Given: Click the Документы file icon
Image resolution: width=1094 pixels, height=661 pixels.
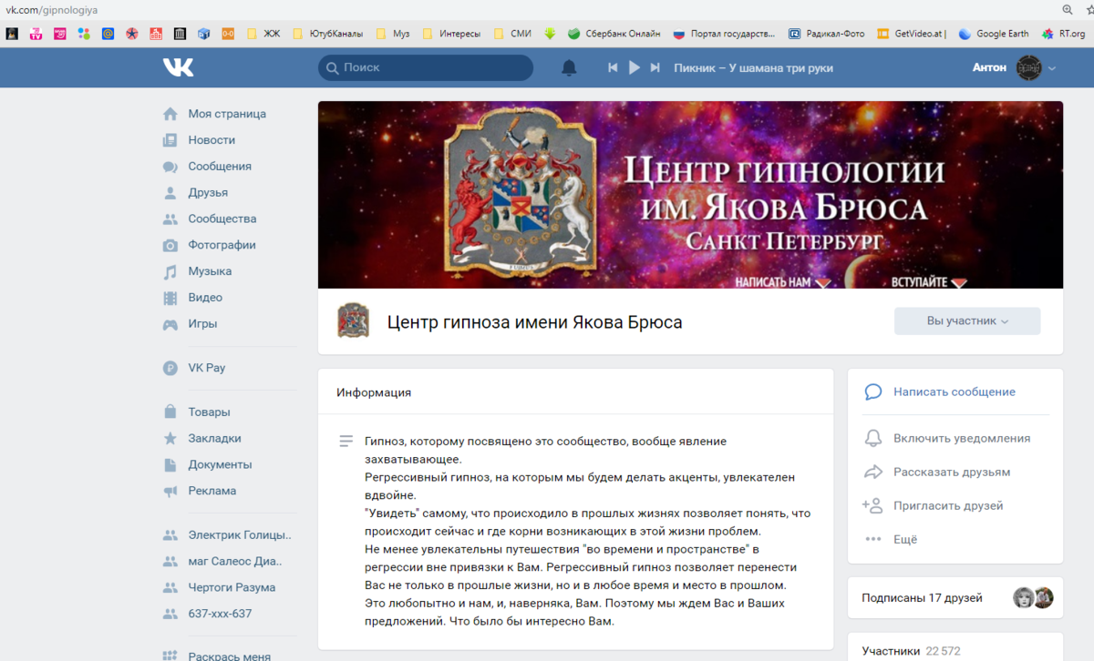Looking at the screenshot, I should click(170, 464).
